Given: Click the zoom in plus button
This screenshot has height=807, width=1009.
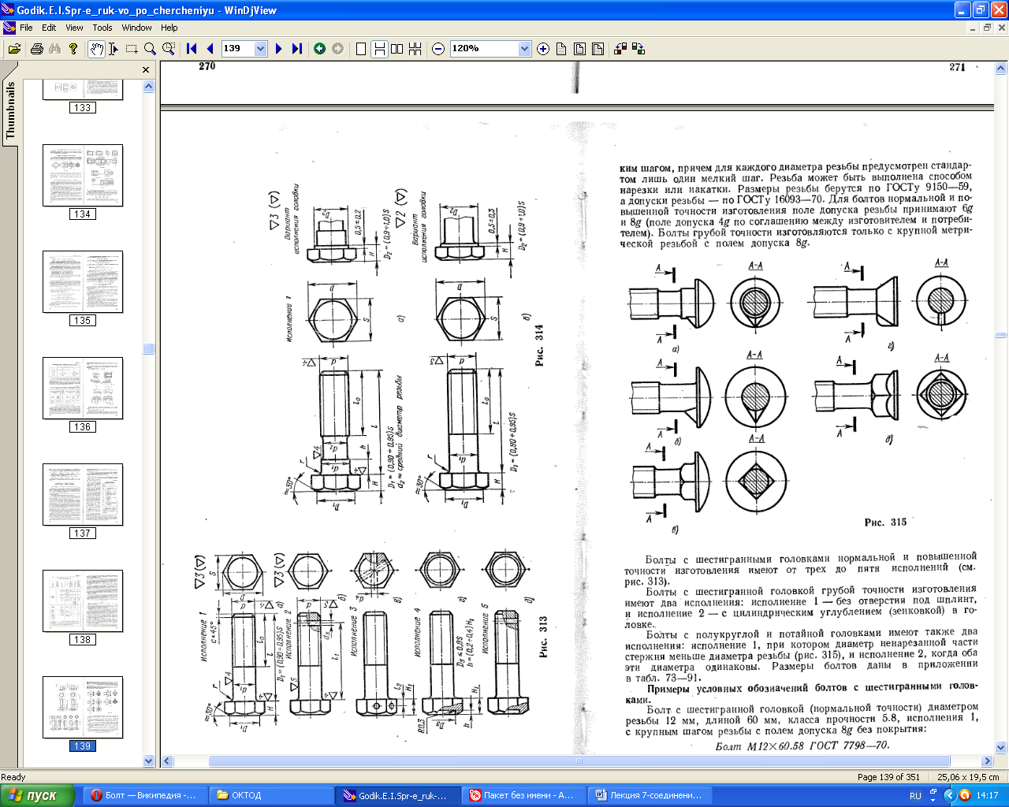Looking at the screenshot, I should point(543,49).
